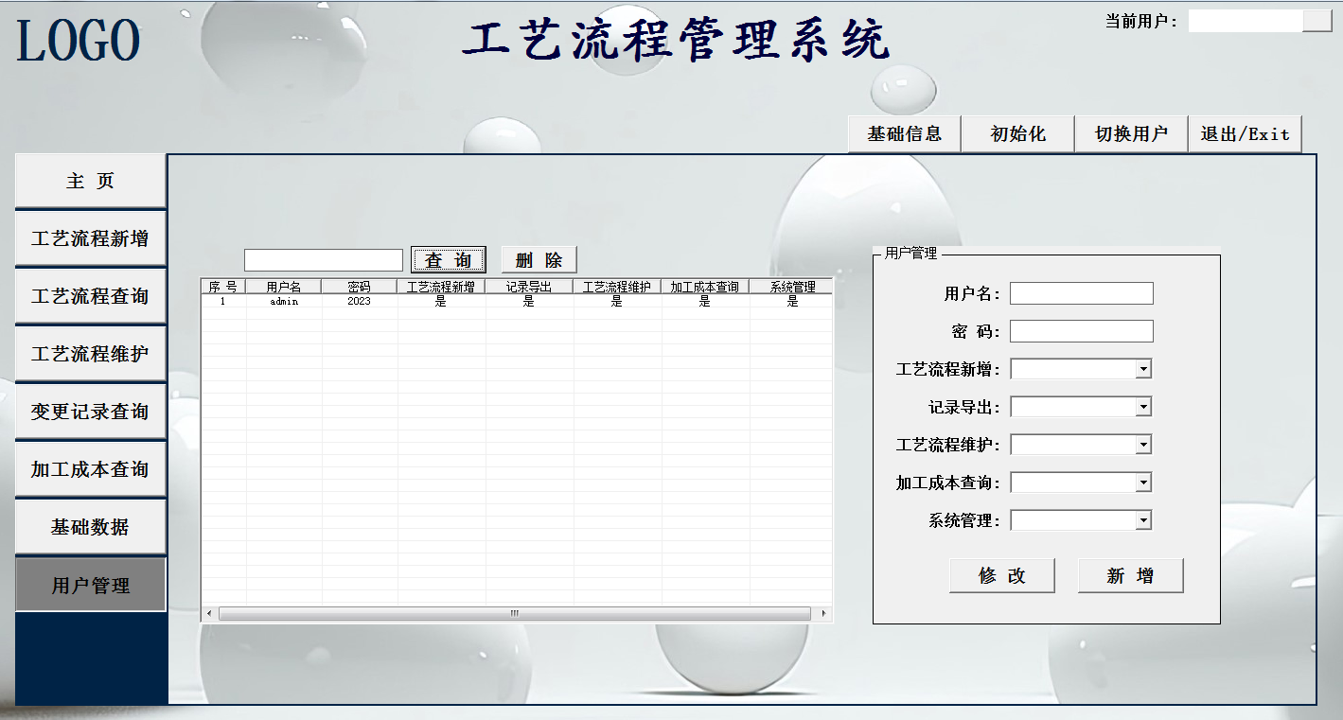Expand the 工艺流程维护 dropdown in 用户管理 form

click(x=1143, y=445)
